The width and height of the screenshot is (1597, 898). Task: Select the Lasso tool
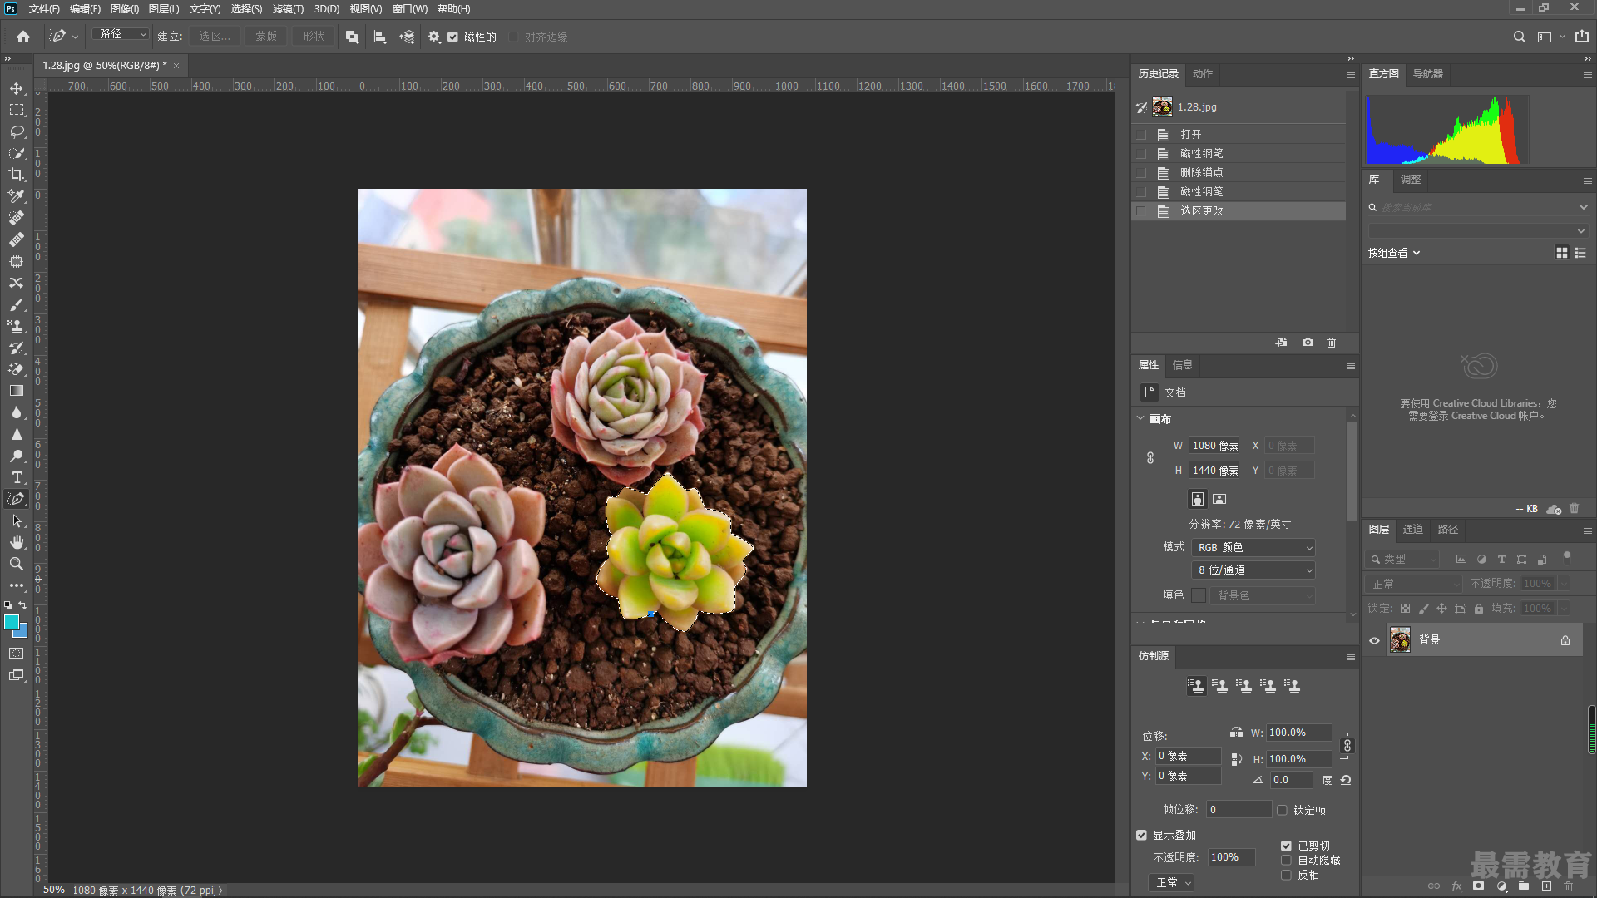pyautogui.click(x=17, y=131)
